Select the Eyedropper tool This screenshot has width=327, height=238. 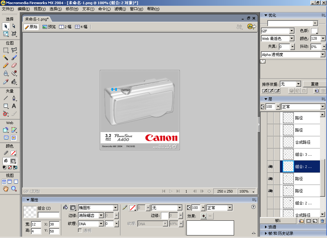tap(6, 82)
